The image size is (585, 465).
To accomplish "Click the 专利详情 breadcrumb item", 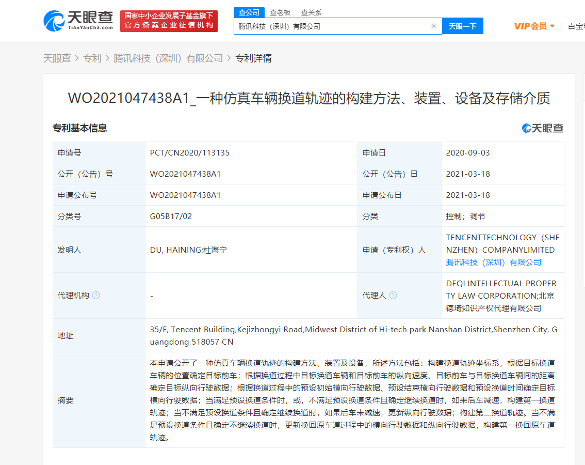I will (253, 58).
